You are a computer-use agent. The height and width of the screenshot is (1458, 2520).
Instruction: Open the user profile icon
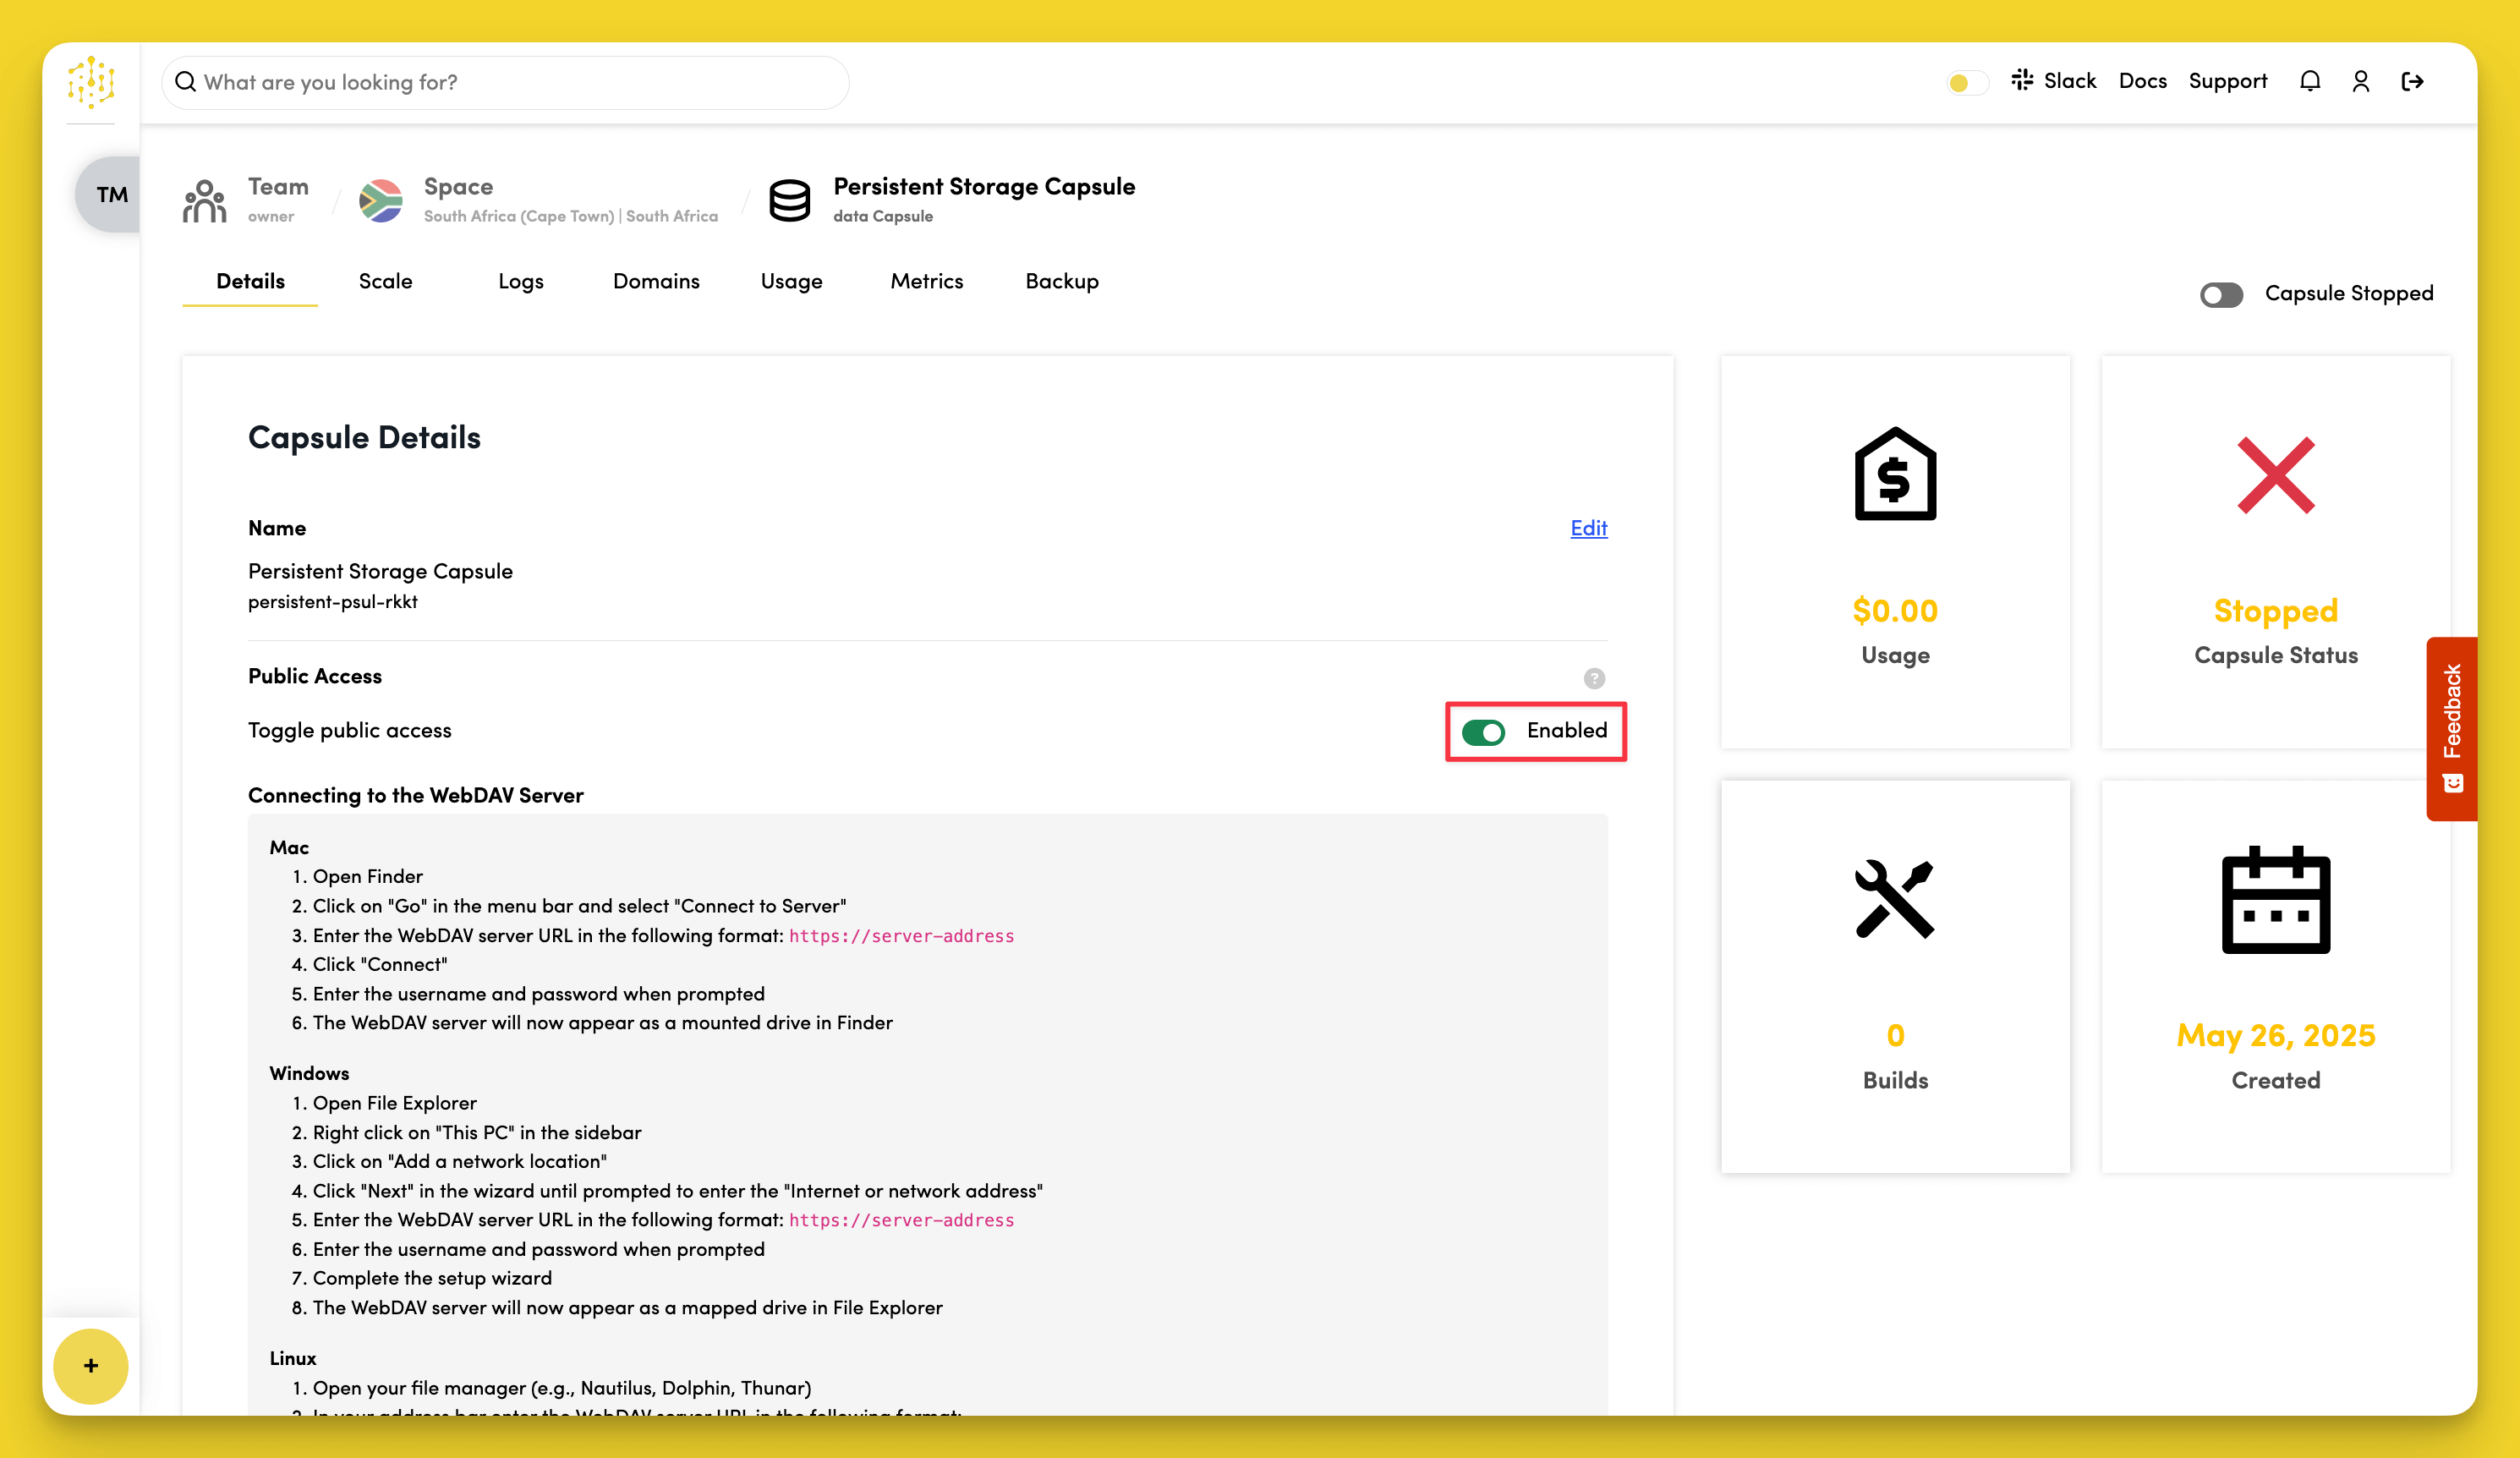2361,81
